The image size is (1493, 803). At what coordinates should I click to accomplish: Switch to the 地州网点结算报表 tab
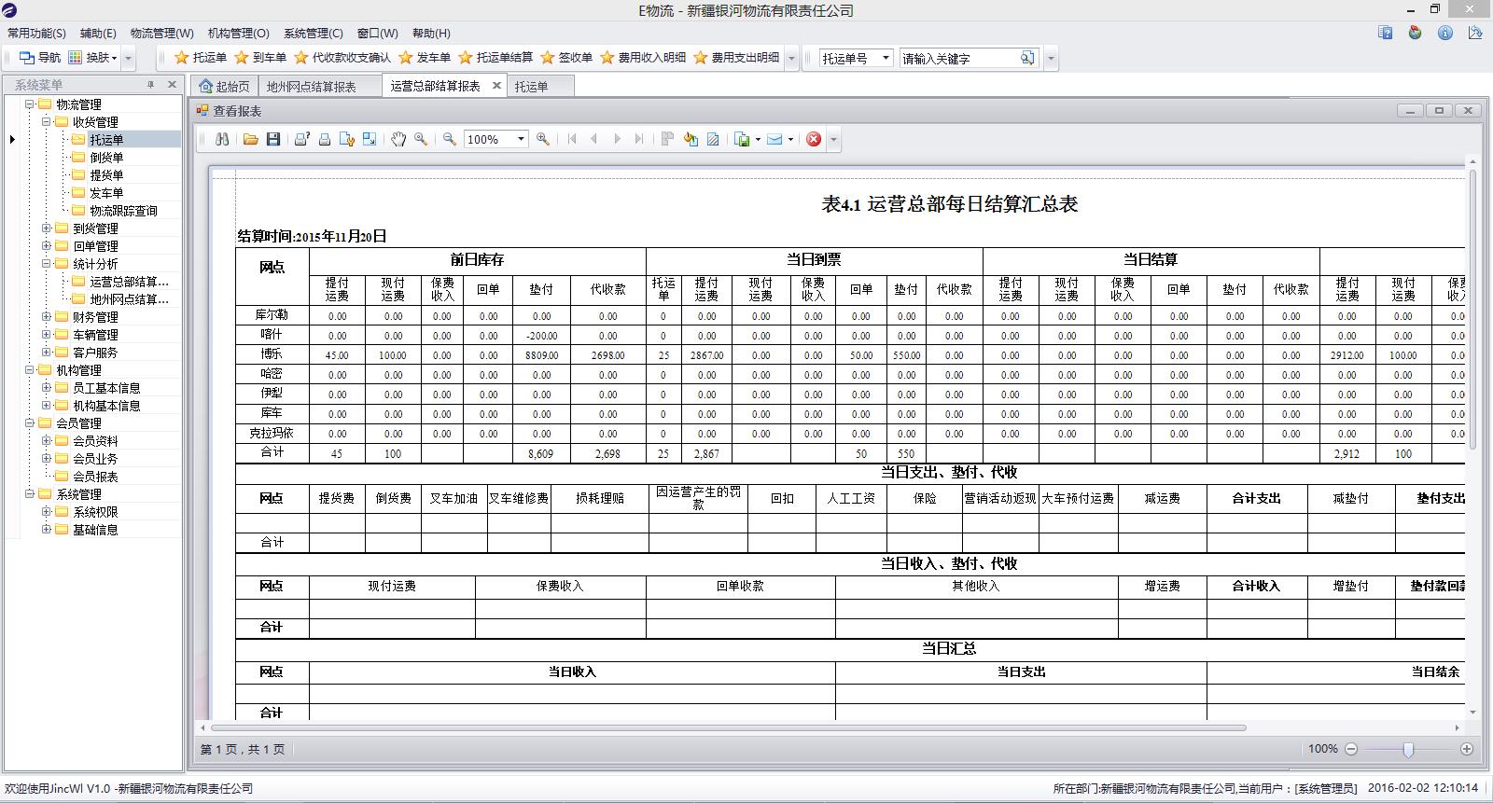[311, 86]
